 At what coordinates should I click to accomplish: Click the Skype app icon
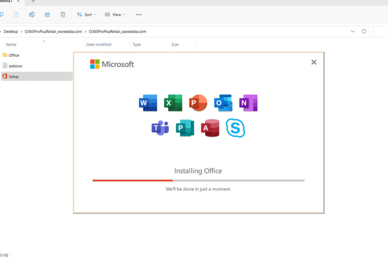click(235, 128)
